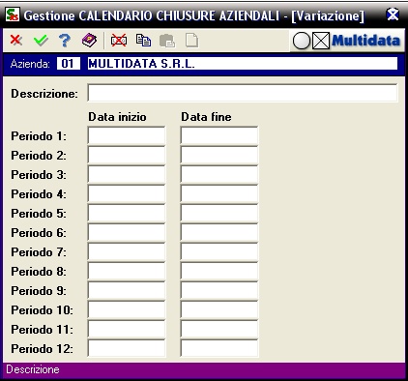Image resolution: width=408 pixels, height=381 pixels.
Task: Open help via blue question mark
Action: tap(65, 41)
